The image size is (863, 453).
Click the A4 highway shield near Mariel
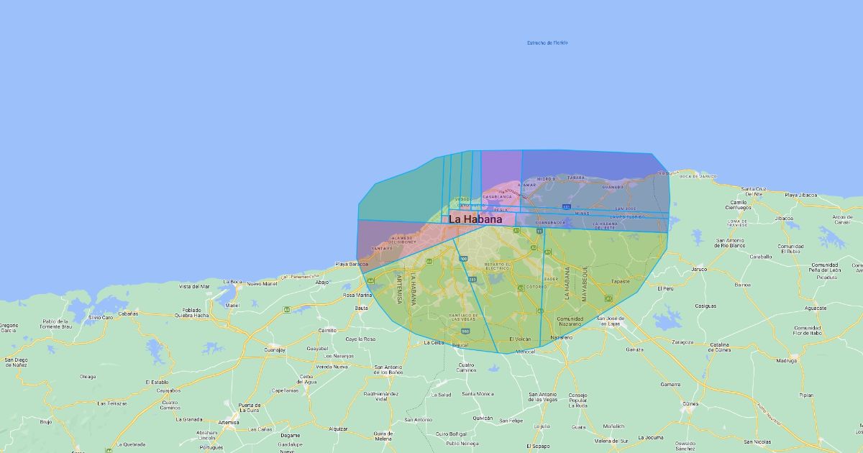[287, 310]
